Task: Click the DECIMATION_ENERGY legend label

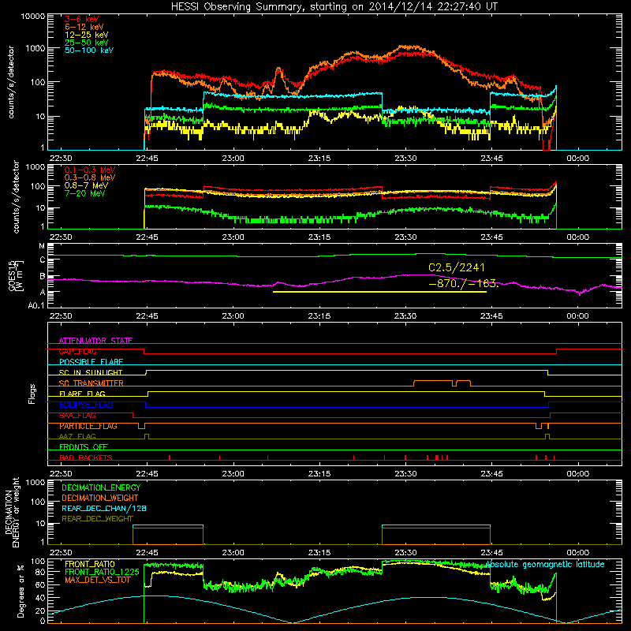Action: [x=101, y=487]
